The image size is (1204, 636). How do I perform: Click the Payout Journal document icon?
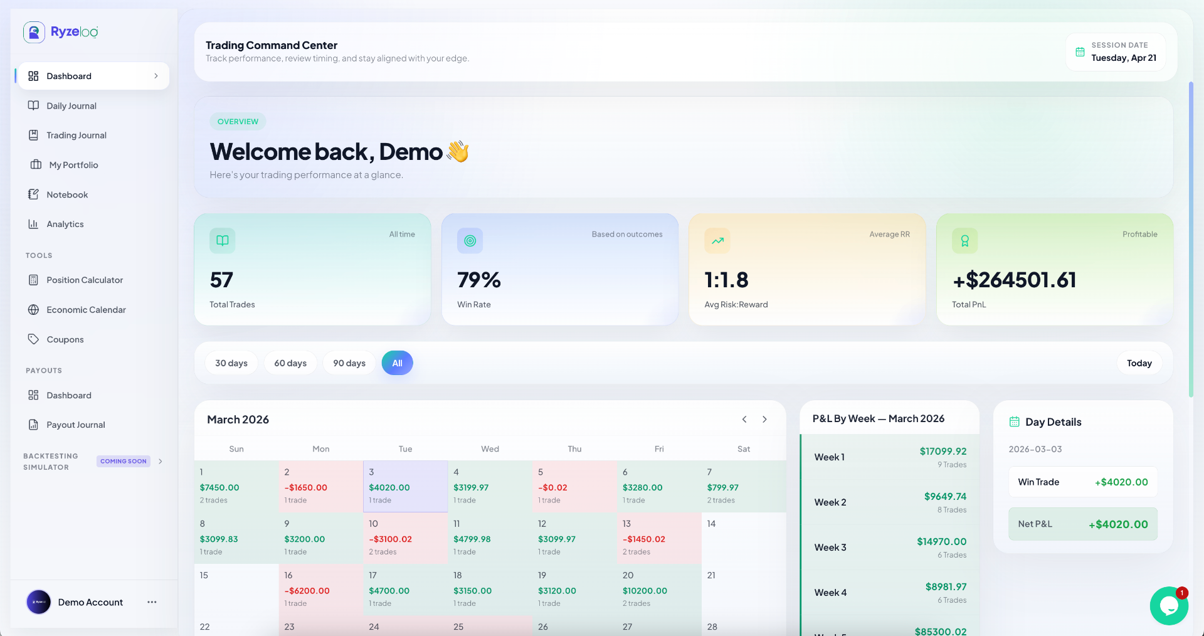click(x=33, y=425)
